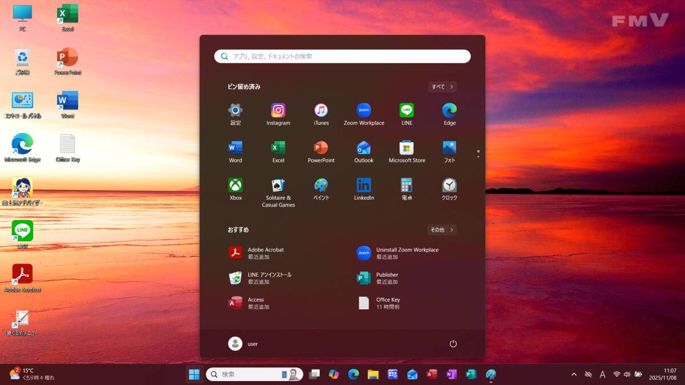
Task: Open LINE from the pinned apps grid
Action: point(406,114)
